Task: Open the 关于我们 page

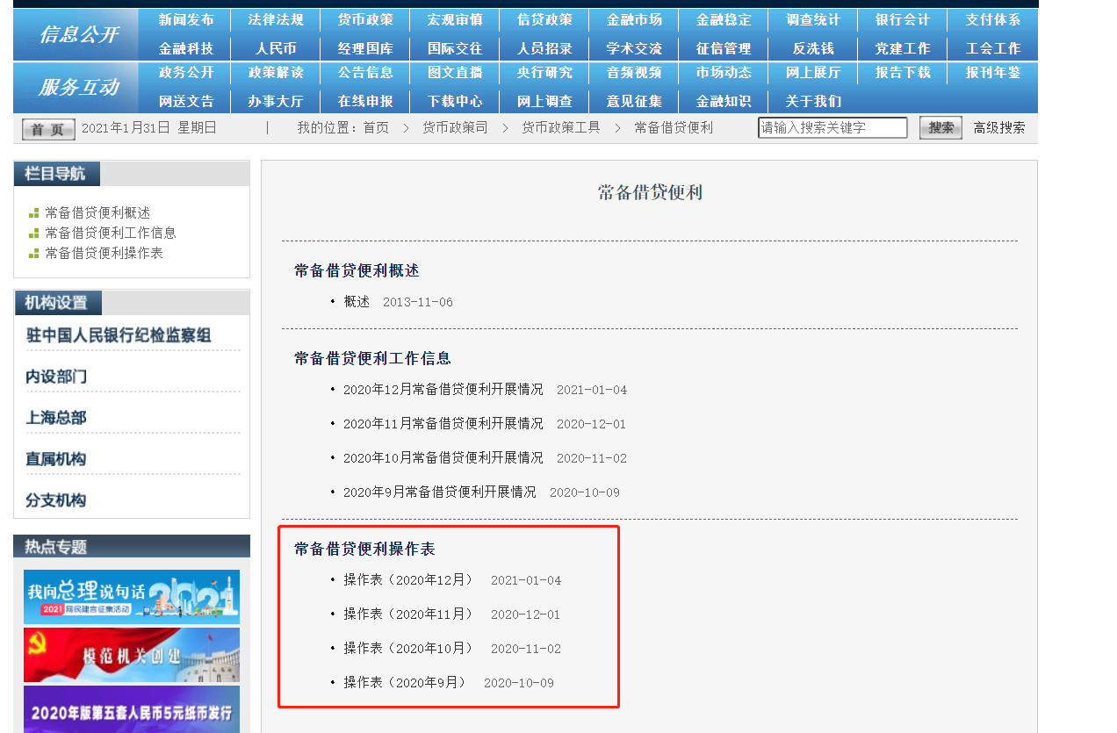Action: [811, 101]
